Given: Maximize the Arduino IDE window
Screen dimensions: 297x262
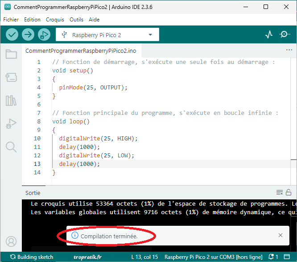Looking at the screenshot, I should point(266,7).
